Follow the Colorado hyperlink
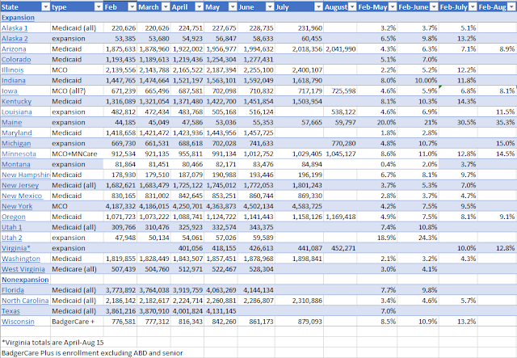The image size is (517, 358). pos(16,60)
